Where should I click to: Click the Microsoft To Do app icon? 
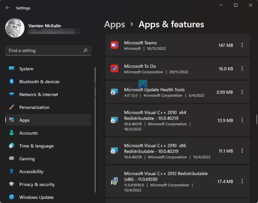tap(114, 69)
